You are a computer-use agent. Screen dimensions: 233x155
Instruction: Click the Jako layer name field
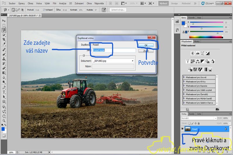pos(114,50)
